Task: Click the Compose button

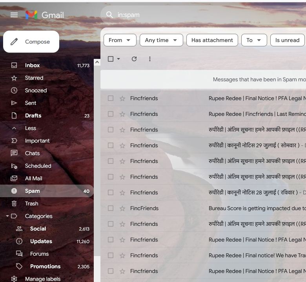Action: click(x=31, y=42)
